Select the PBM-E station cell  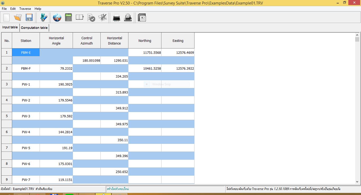[x=26, y=52]
